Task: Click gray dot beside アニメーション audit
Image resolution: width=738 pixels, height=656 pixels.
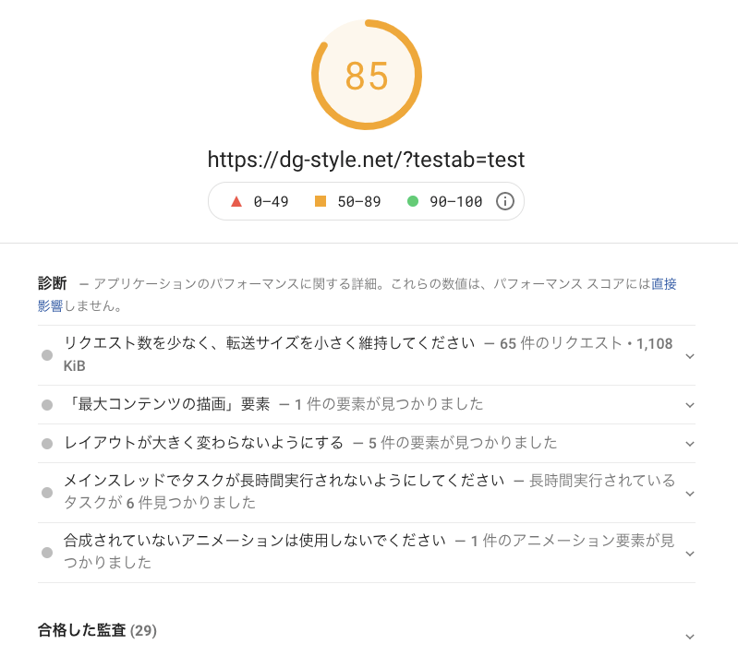Action: [46, 552]
